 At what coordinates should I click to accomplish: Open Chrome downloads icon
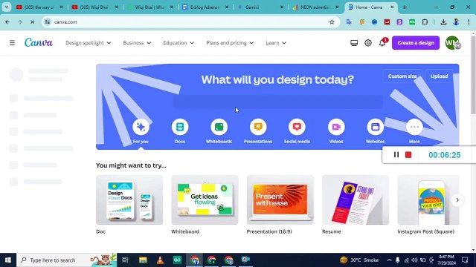click(x=443, y=22)
